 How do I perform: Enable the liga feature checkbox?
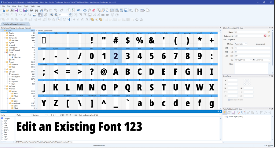click(2, 137)
